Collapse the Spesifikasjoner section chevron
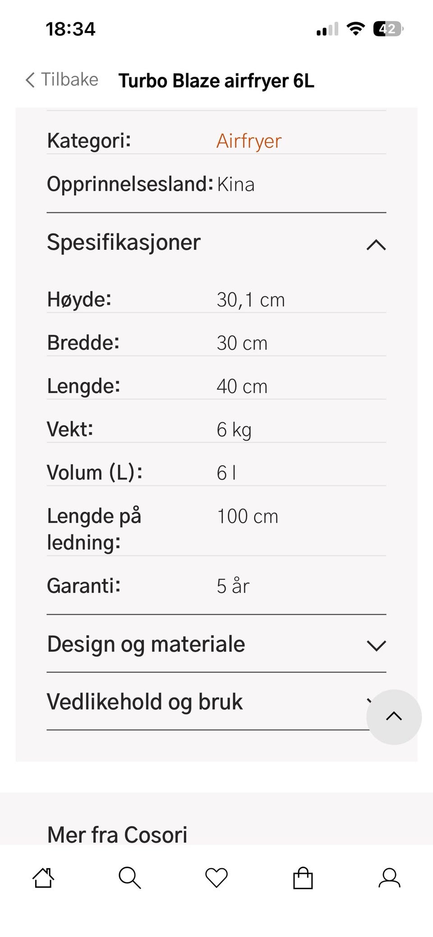 point(377,245)
